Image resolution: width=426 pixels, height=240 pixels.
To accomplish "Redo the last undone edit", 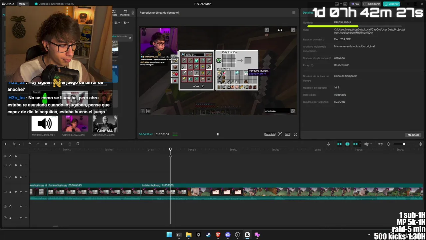I will coord(38,144).
